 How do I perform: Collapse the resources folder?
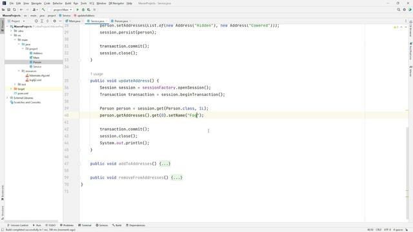[x=19, y=71]
